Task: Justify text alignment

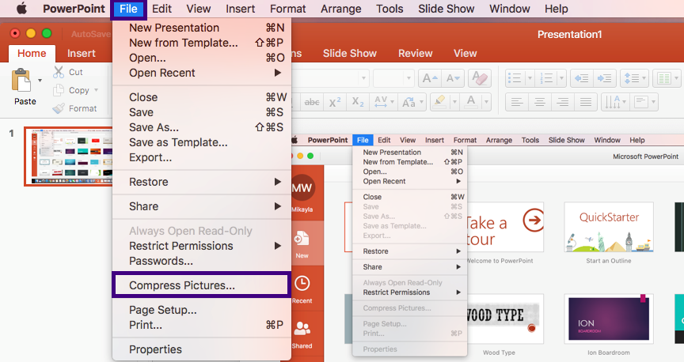Action: [x=586, y=102]
